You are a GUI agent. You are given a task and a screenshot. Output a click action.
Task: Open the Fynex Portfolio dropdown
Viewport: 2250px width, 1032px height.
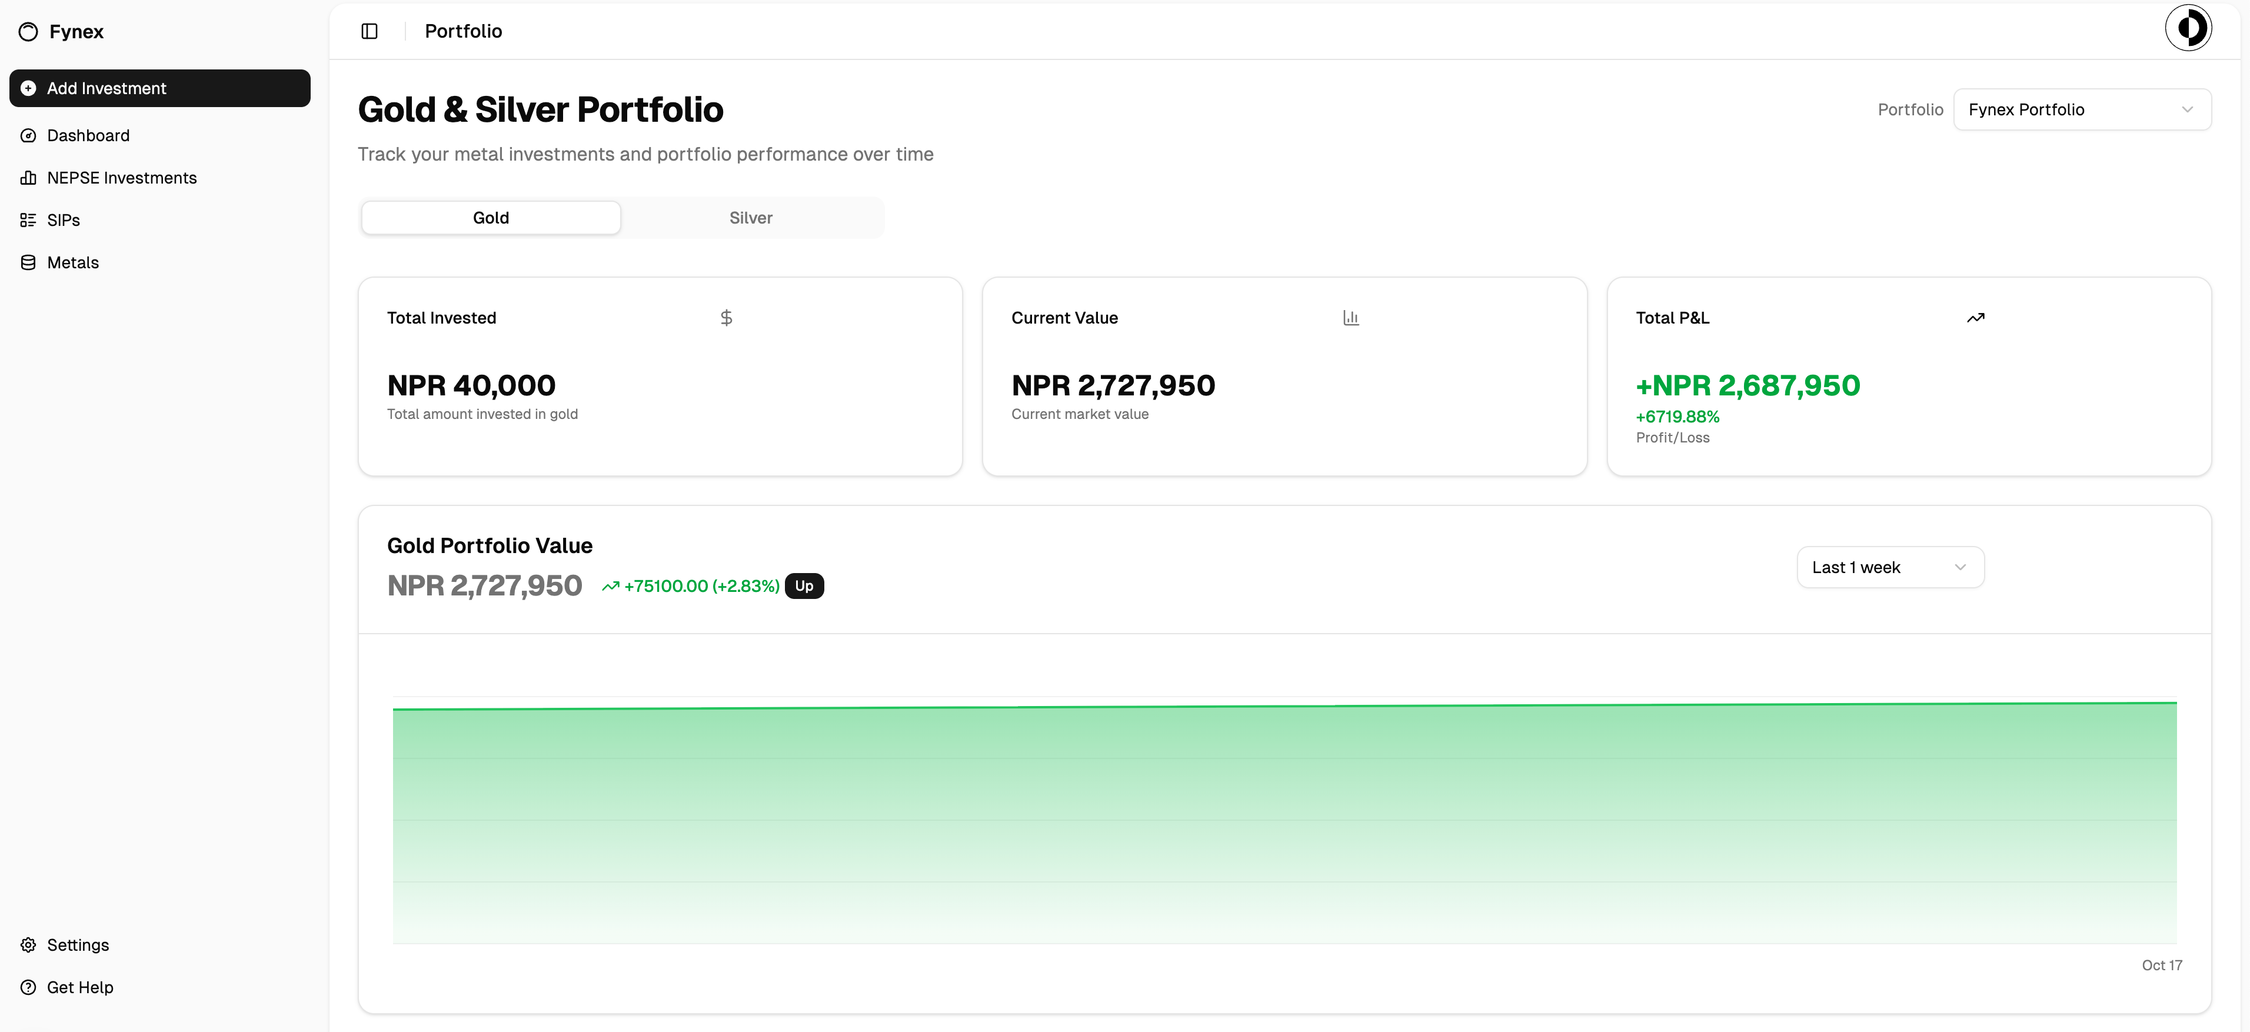click(2081, 109)
